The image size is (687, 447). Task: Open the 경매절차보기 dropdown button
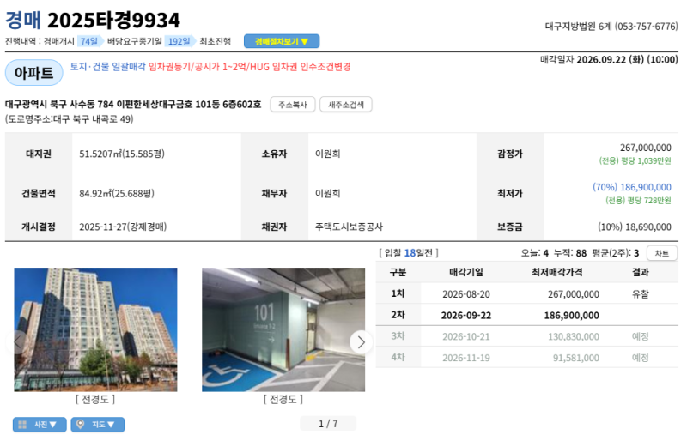[282, 41]
